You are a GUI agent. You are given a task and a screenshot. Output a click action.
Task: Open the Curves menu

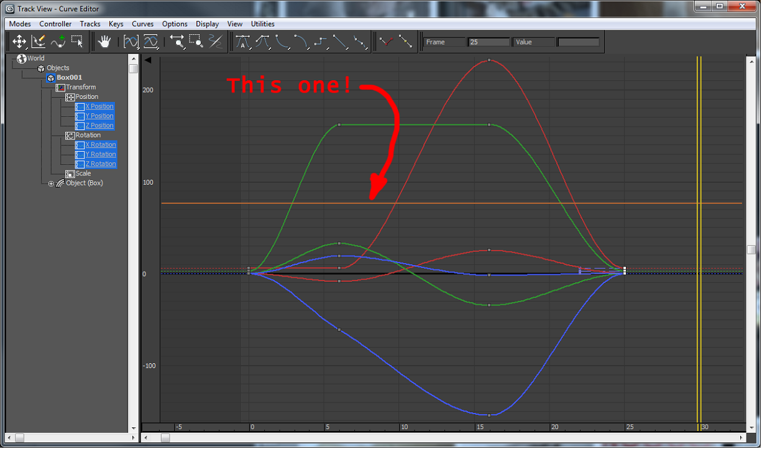click(142, 24)
